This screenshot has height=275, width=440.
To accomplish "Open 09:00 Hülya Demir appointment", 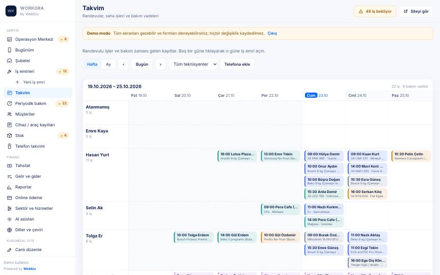I will tap(324, 156).
